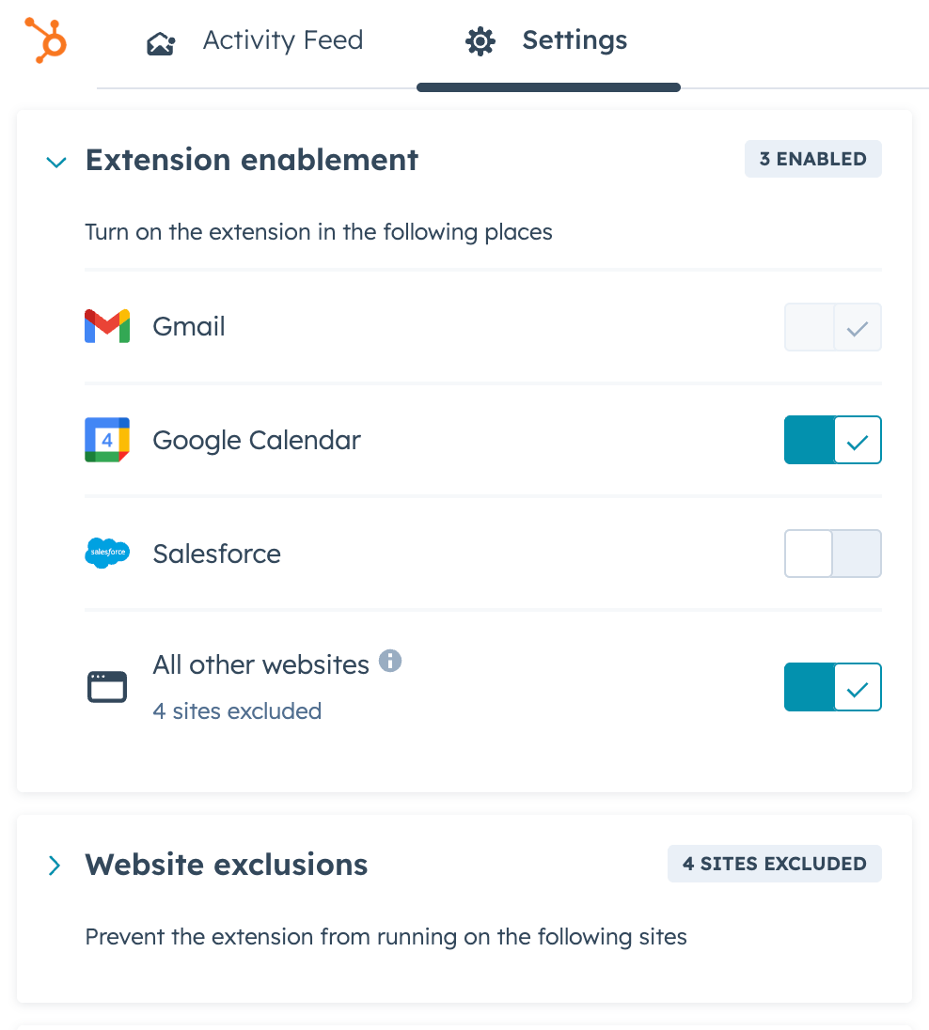The image size is (929, 1030).
Task: Click the Gmail envelope icon
Action: 107,326
